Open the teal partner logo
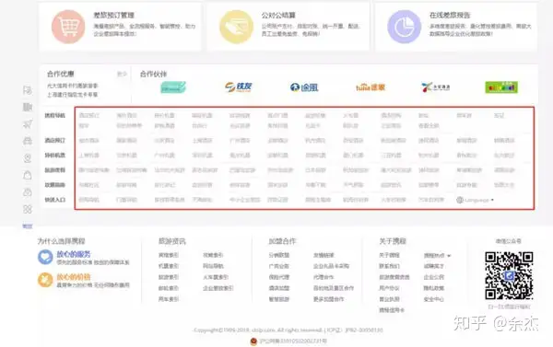The width and height of the screenshot is (553, 347). coord(173,87)
